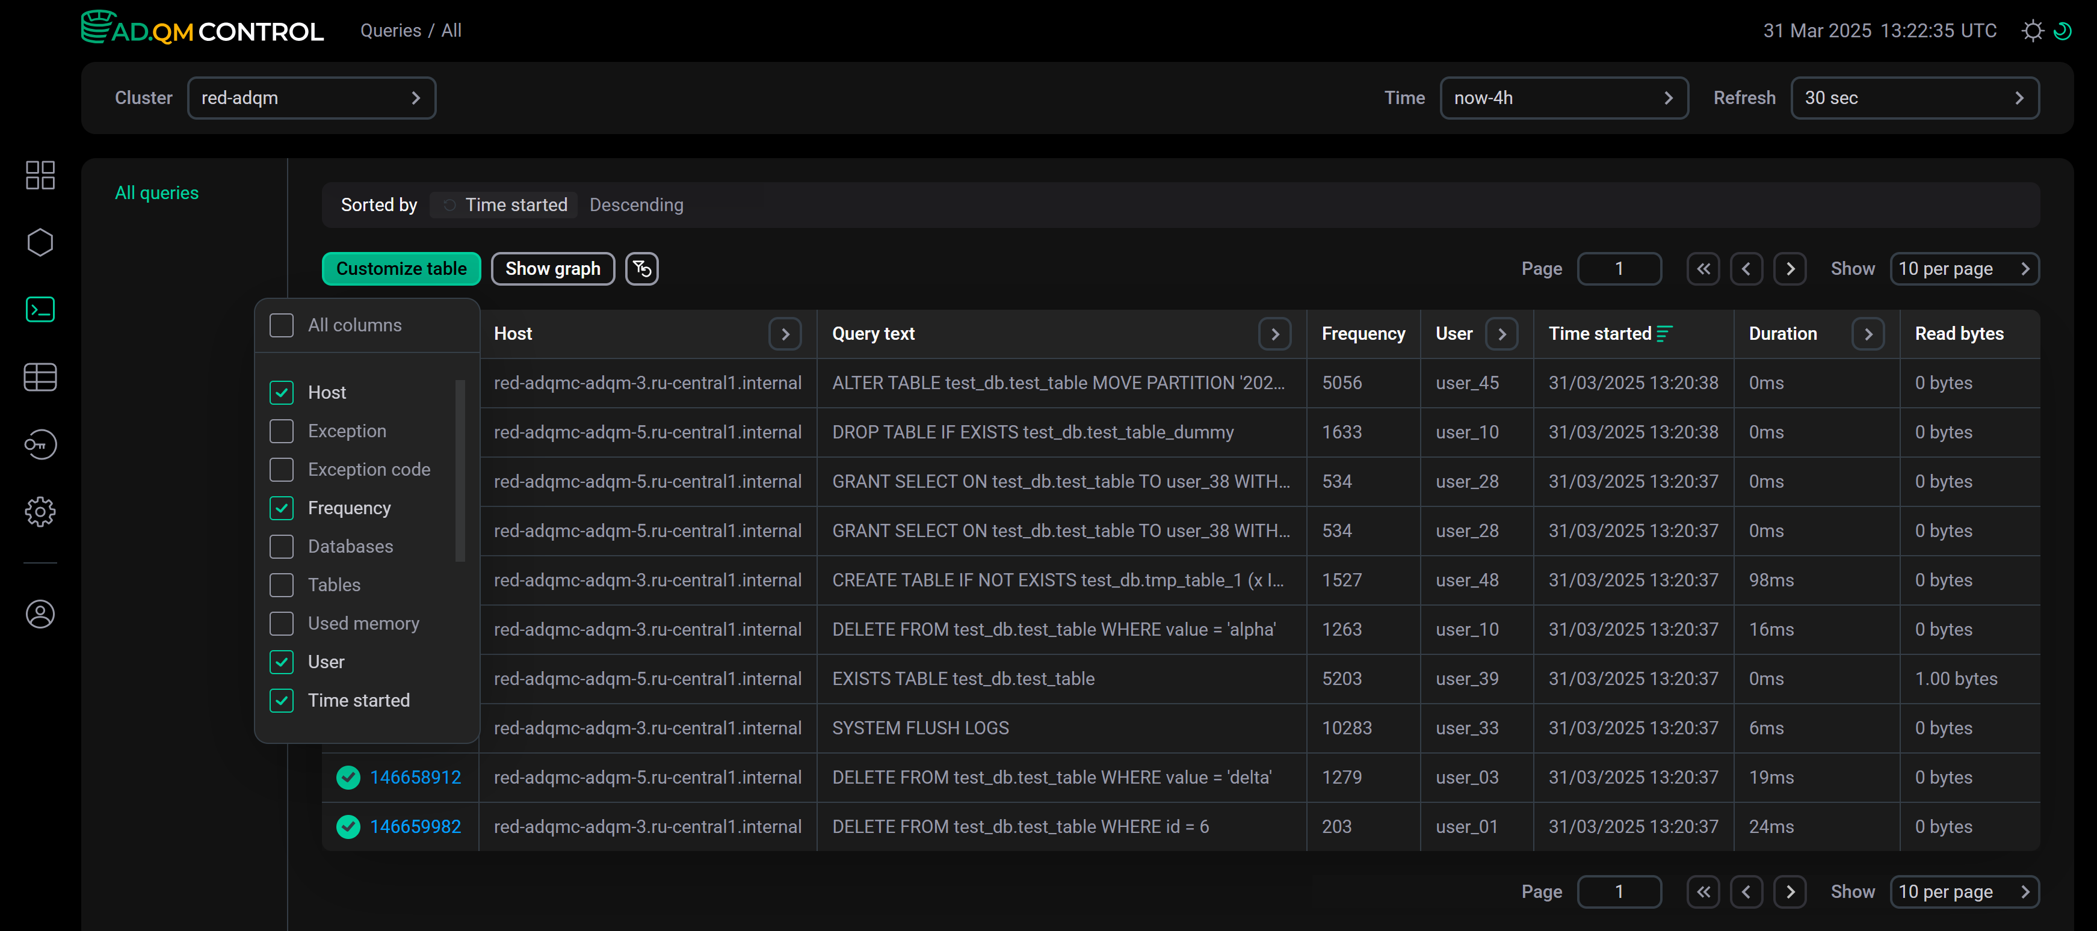Open the settings gear icon in the sidebar
The width and height of the screenshot is (2097, 931).
point(40,512)
